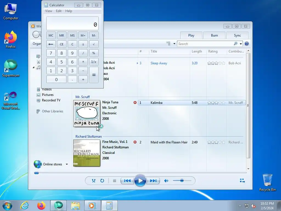Click the calculator backspace arrow
This screenshot has width=281, height=211.
[x=51, y=44]
